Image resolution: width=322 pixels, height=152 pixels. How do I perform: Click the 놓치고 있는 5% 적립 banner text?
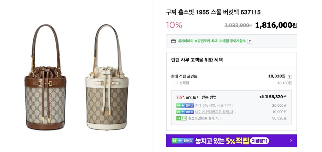222,141
